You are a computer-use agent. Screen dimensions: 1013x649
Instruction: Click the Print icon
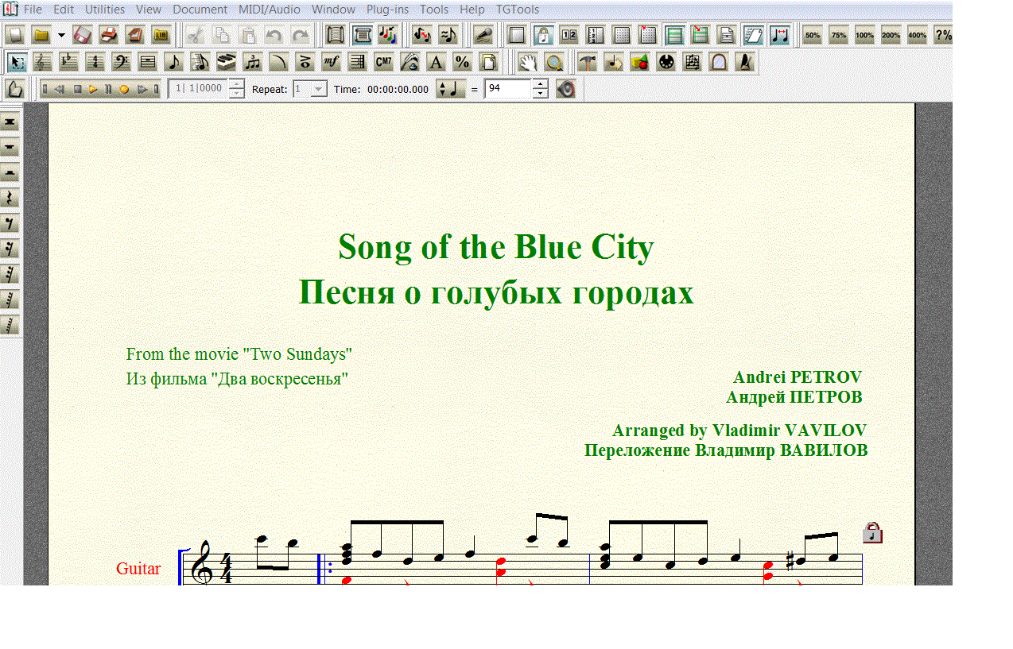(x=109, y=35)
